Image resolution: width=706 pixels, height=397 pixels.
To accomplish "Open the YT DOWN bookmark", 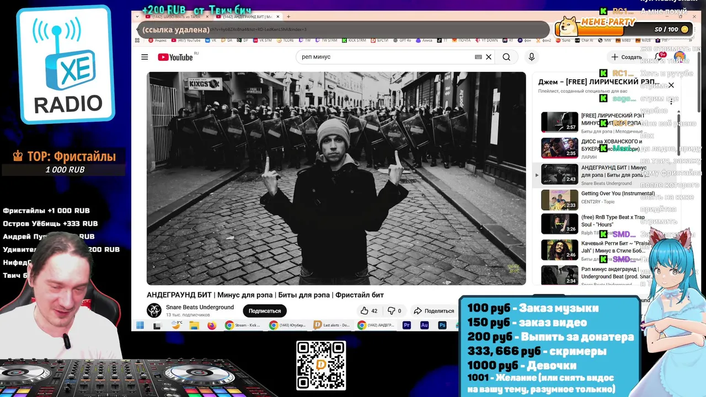I will click(x=487, y=40).
